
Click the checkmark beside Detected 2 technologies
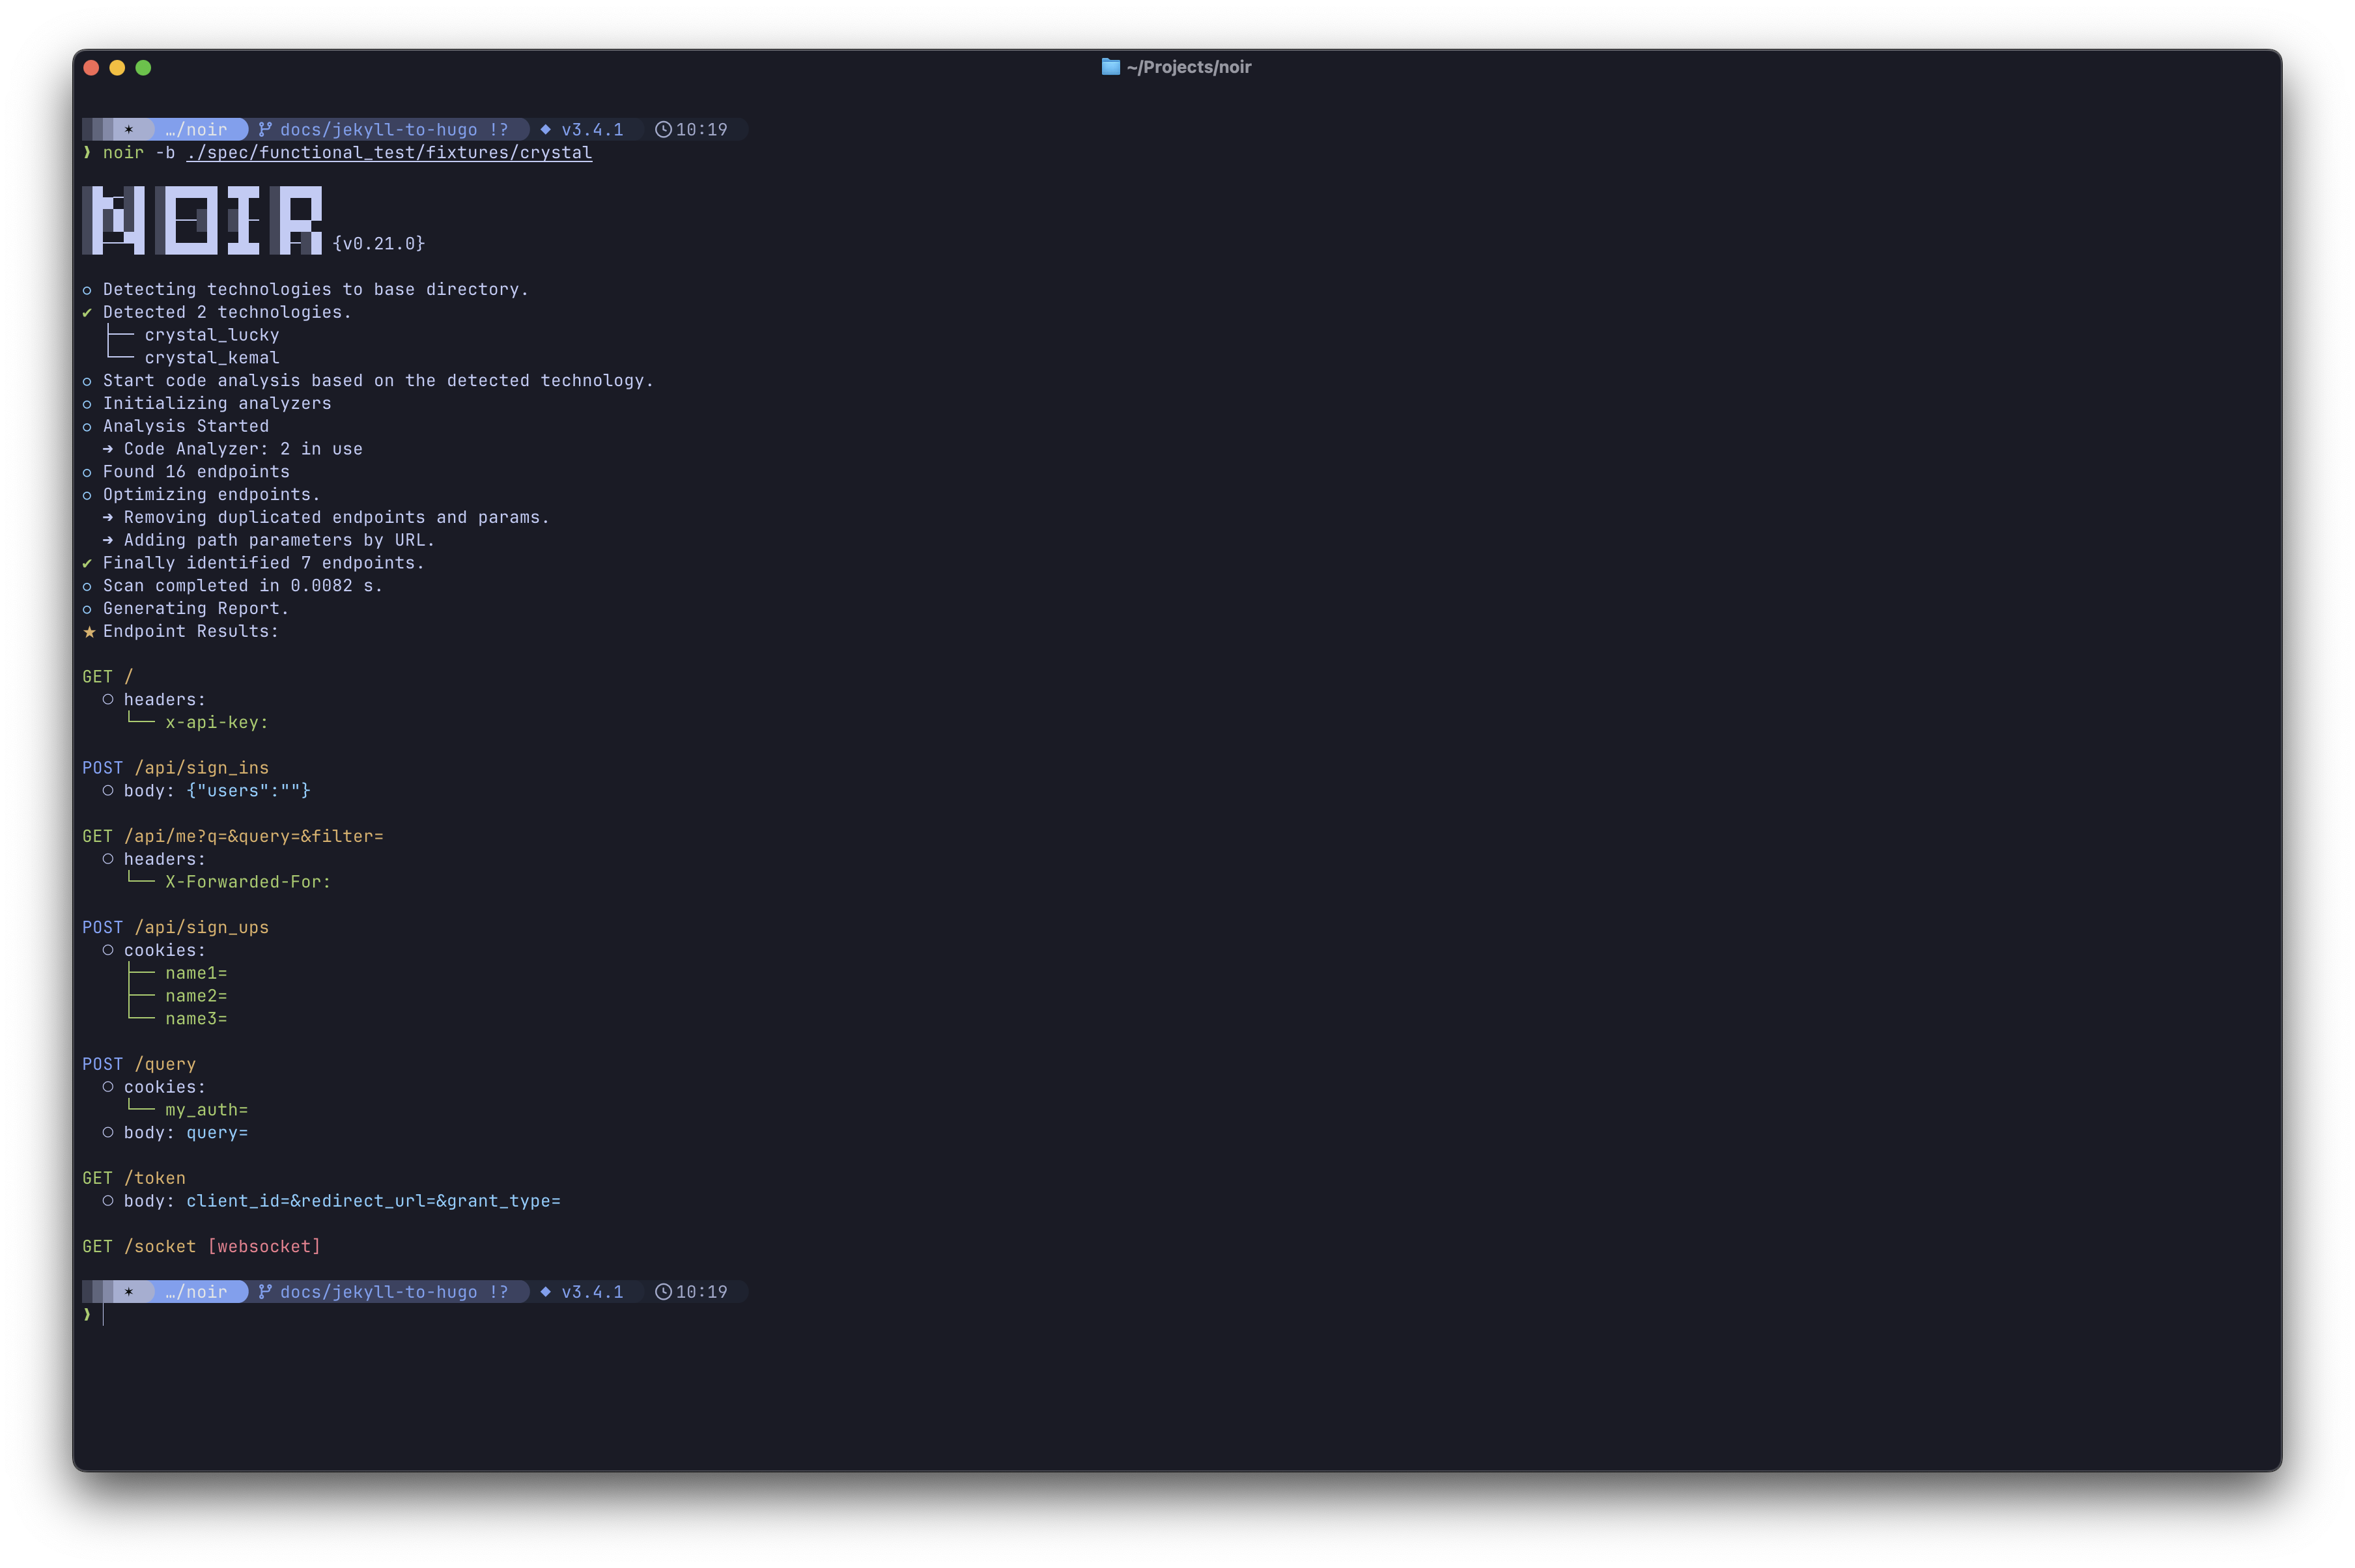coord(87,312)
